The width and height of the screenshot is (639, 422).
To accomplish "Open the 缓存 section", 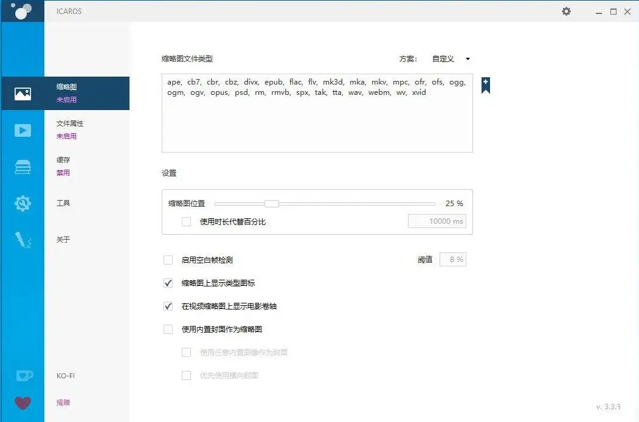I will (64, 161).
